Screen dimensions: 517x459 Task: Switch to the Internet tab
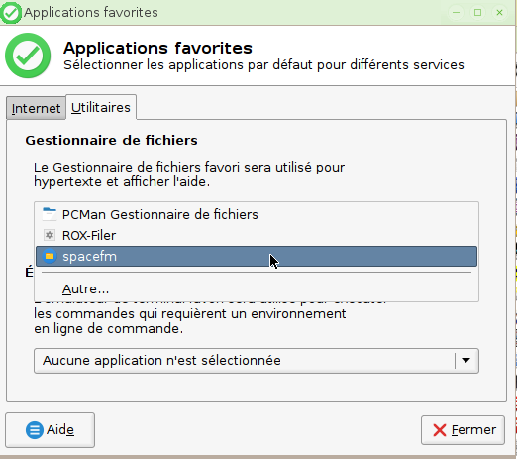[36, 108]
